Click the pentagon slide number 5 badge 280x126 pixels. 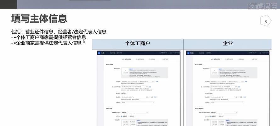266,22
